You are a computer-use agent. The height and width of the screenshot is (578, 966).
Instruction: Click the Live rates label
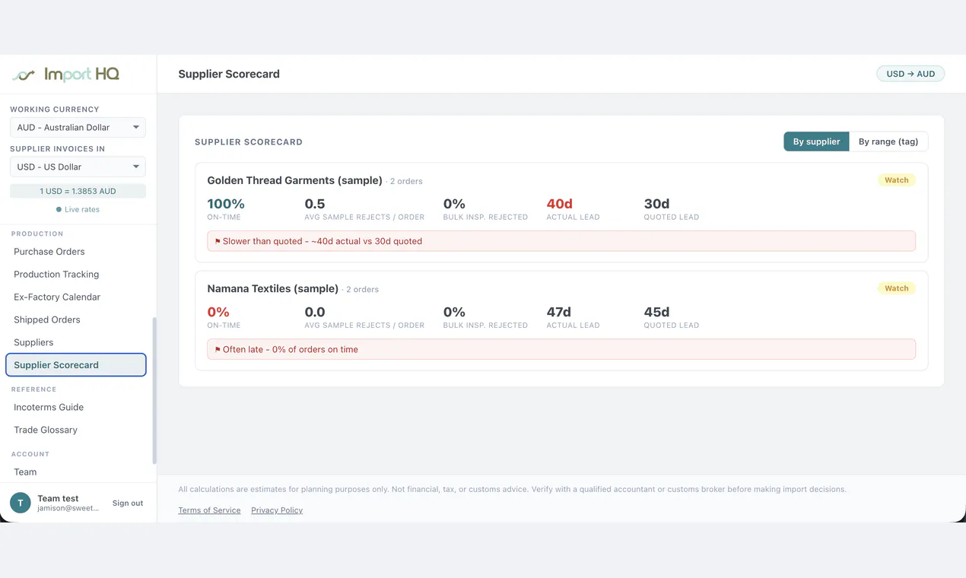coord(82,209)
